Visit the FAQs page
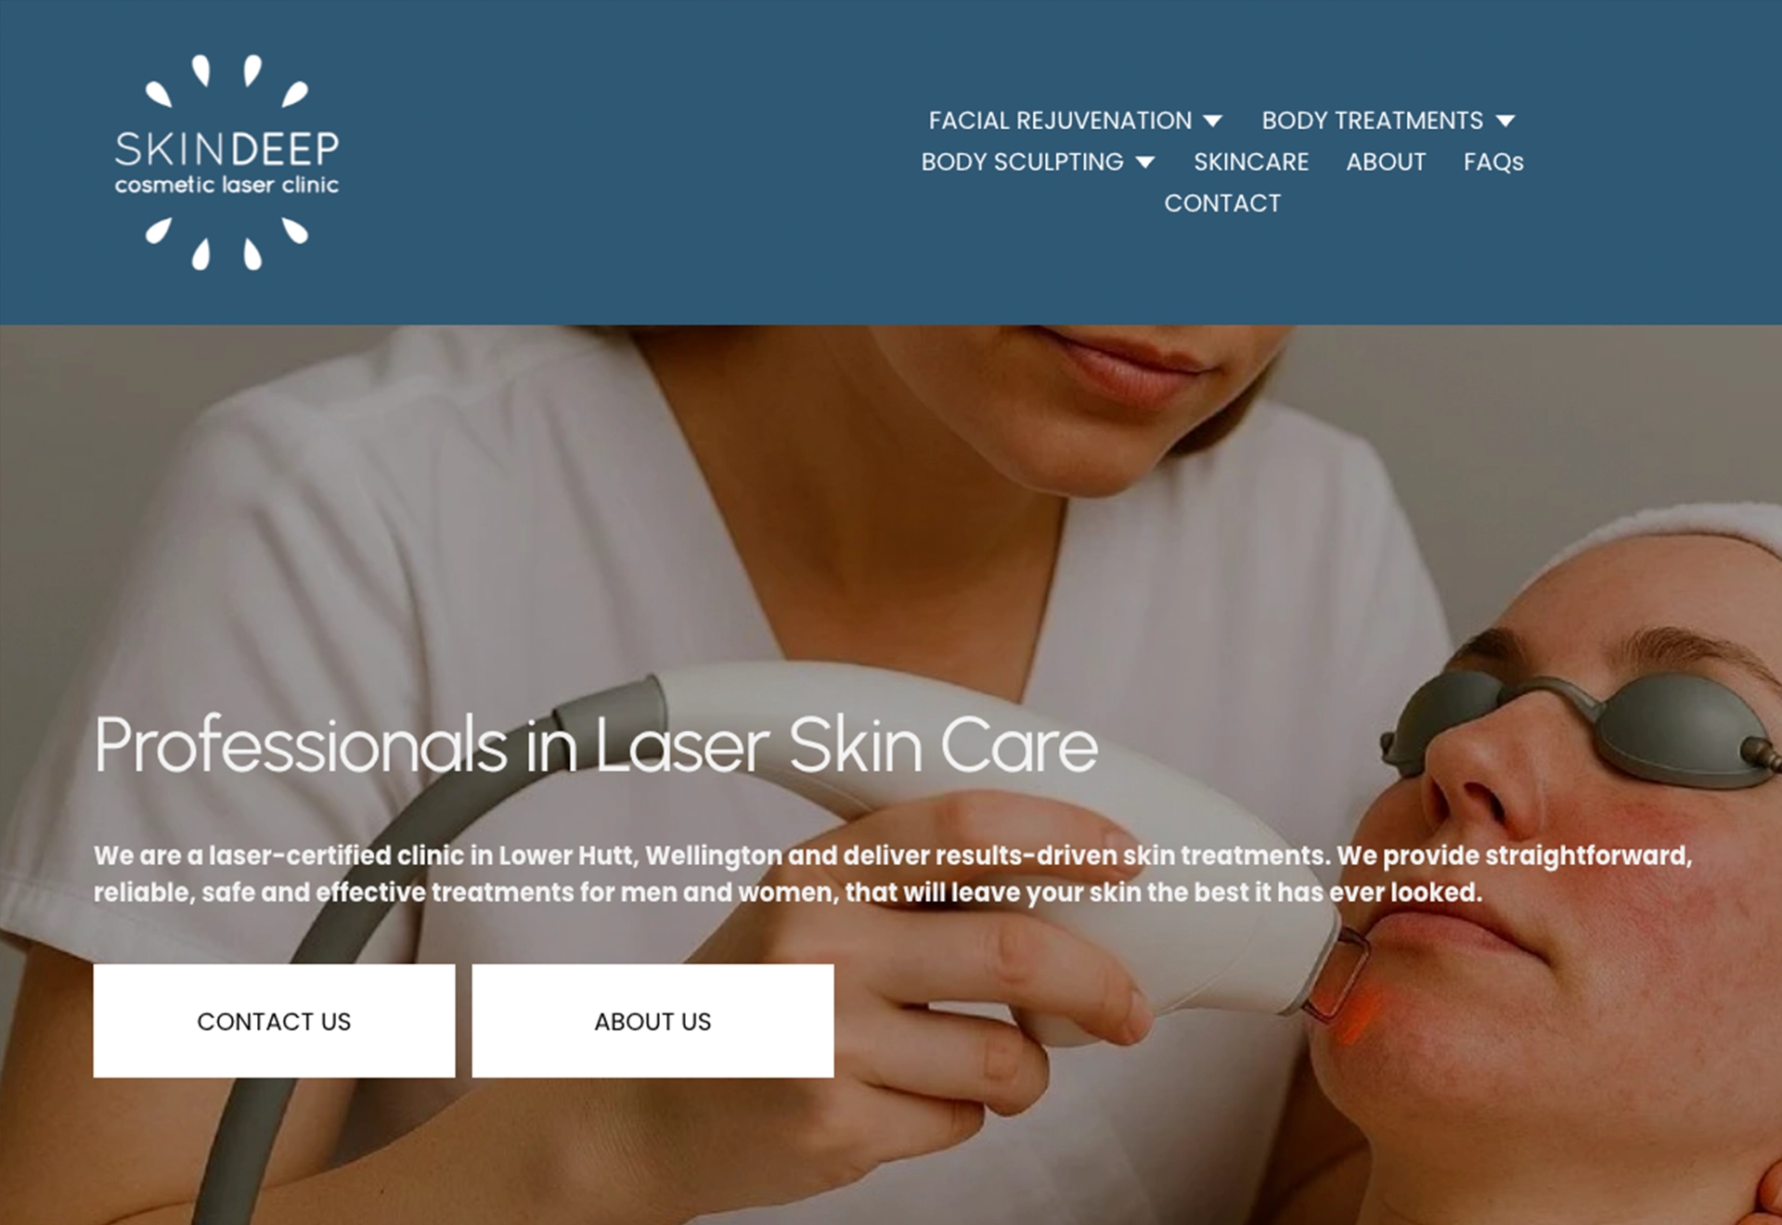This screenshot has height=1225, width=1782. tap(1493, 162)
